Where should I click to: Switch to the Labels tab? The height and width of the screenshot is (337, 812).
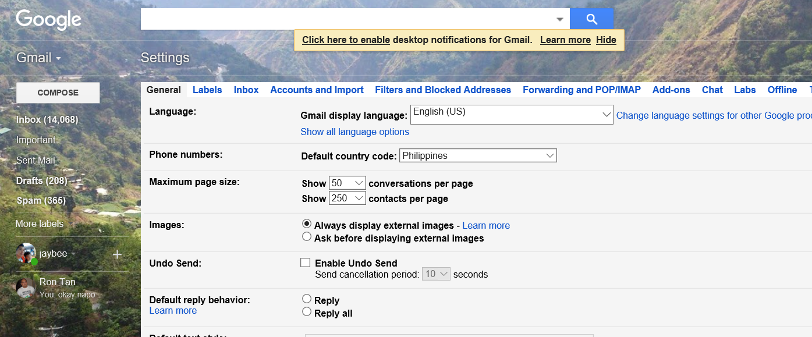[207, 90]
